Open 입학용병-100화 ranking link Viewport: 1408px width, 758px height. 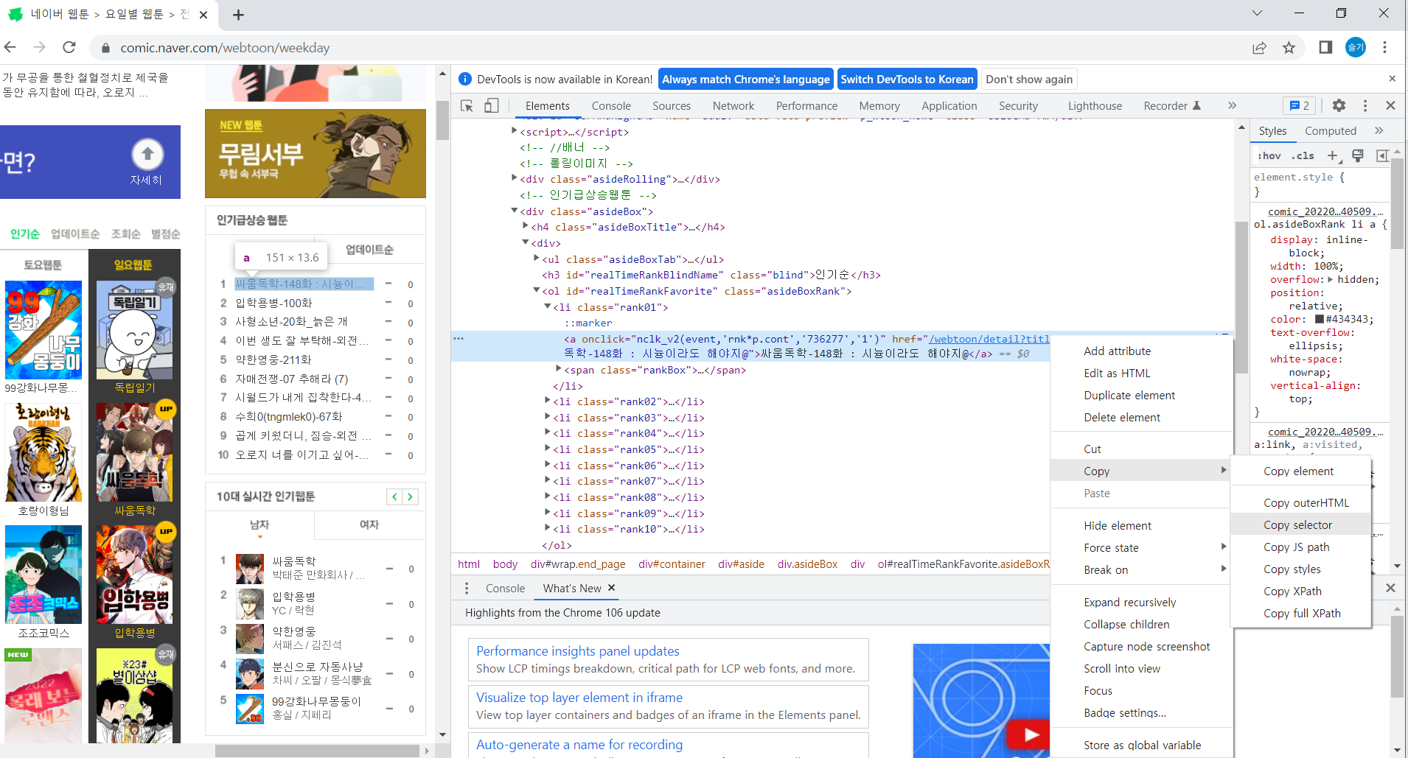273,303
